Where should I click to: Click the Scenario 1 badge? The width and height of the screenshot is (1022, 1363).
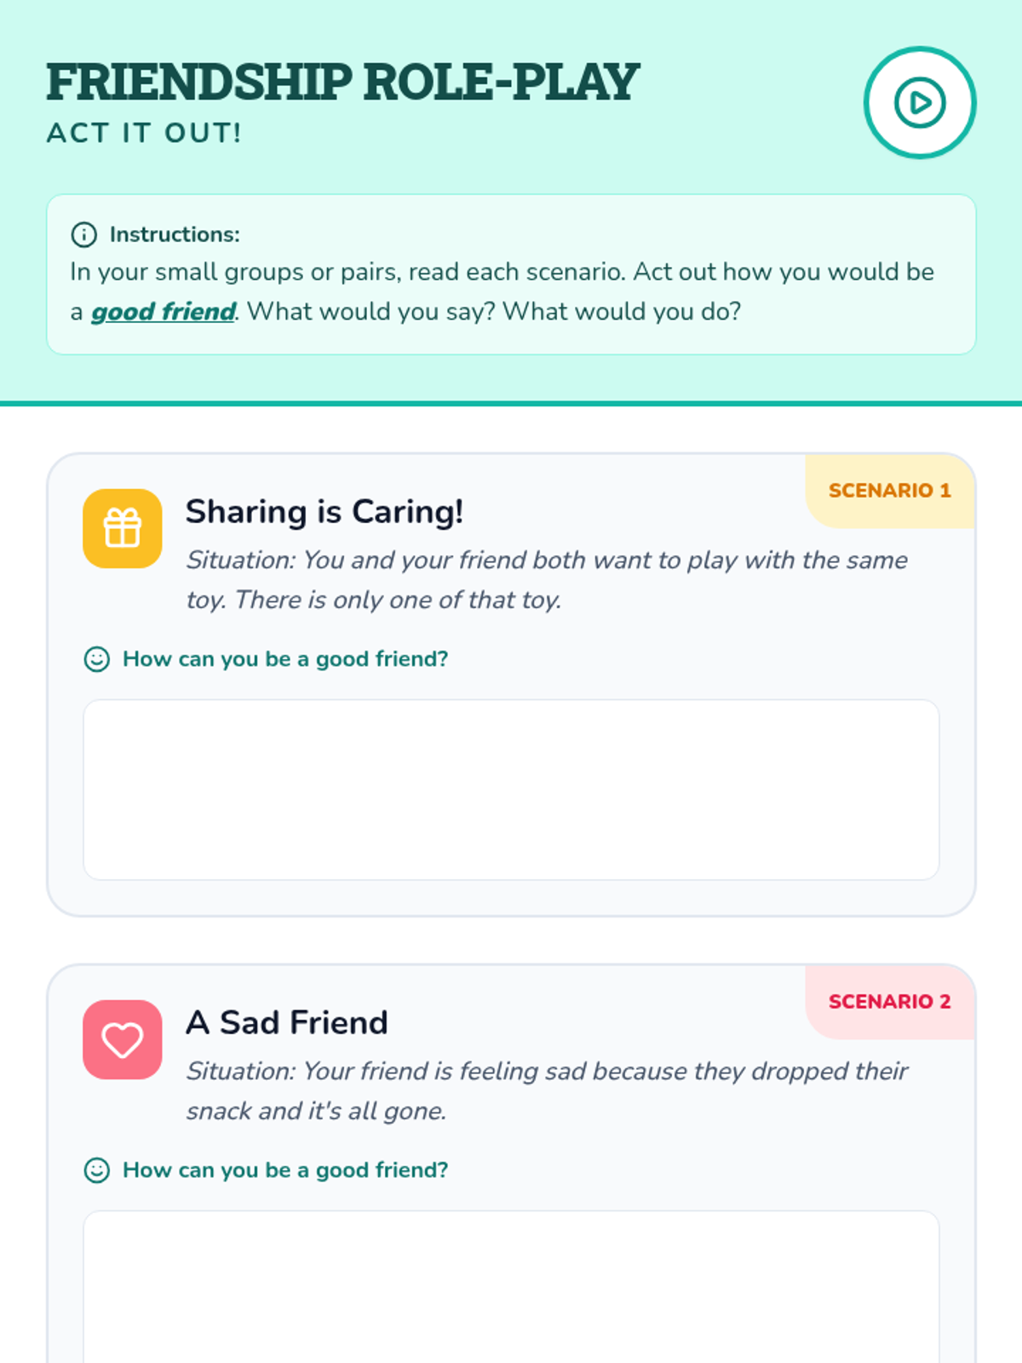[889, 491]
